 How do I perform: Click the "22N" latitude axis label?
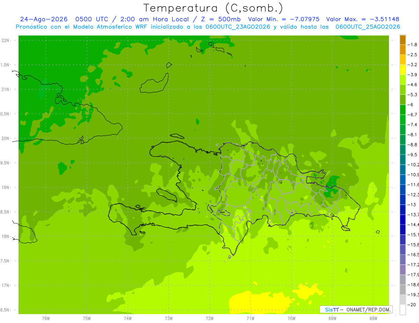pos(6,40)
